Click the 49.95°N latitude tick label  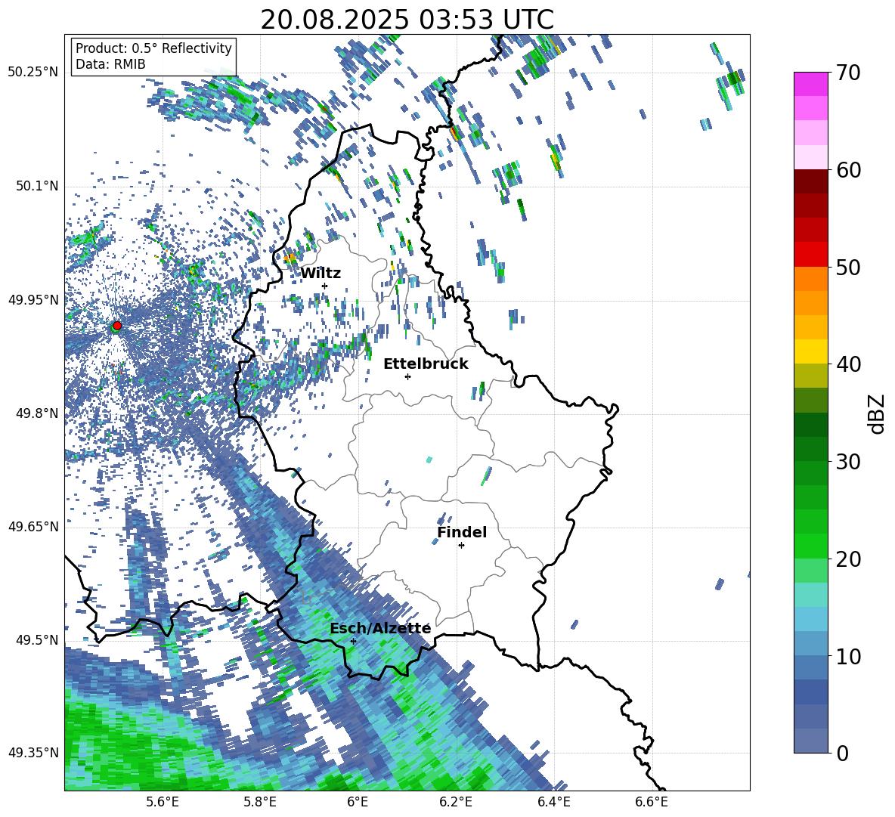point(33,300)
